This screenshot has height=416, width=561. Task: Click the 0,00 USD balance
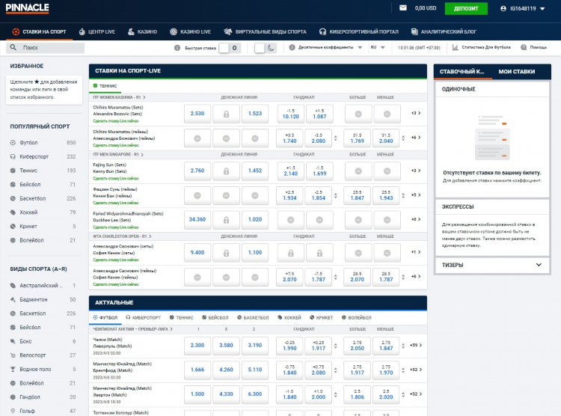[426, 8]
